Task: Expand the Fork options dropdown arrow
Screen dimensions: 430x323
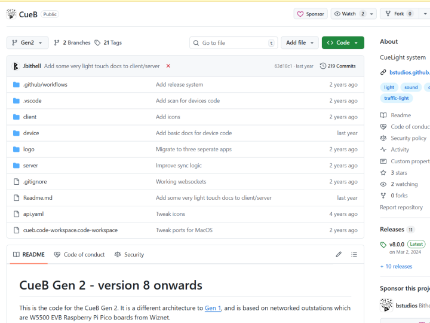Action: 425,14
